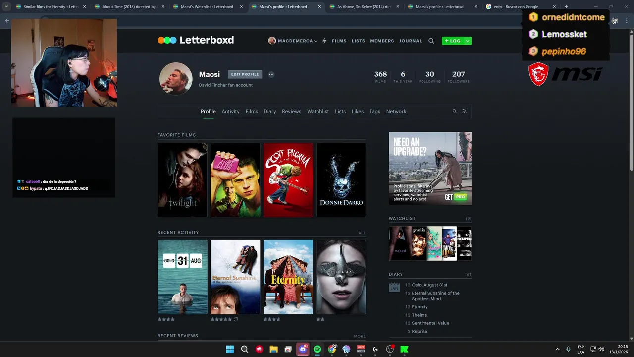Select the Tags profile tab

point(375,111)
